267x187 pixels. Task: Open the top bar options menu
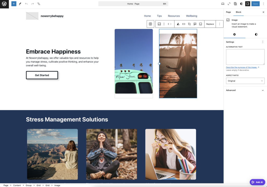tap(263, 4)
